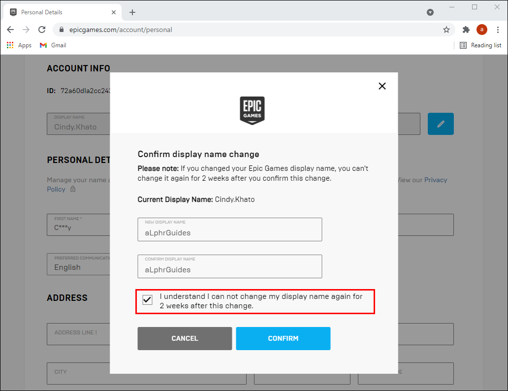Reload the page
Viewport: 508px width, 391px height.
click(x=42, y=30)
